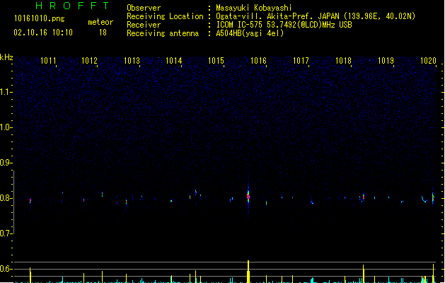Click the 'meteor' count label
The image size is (445, 283).
[100, 22]
